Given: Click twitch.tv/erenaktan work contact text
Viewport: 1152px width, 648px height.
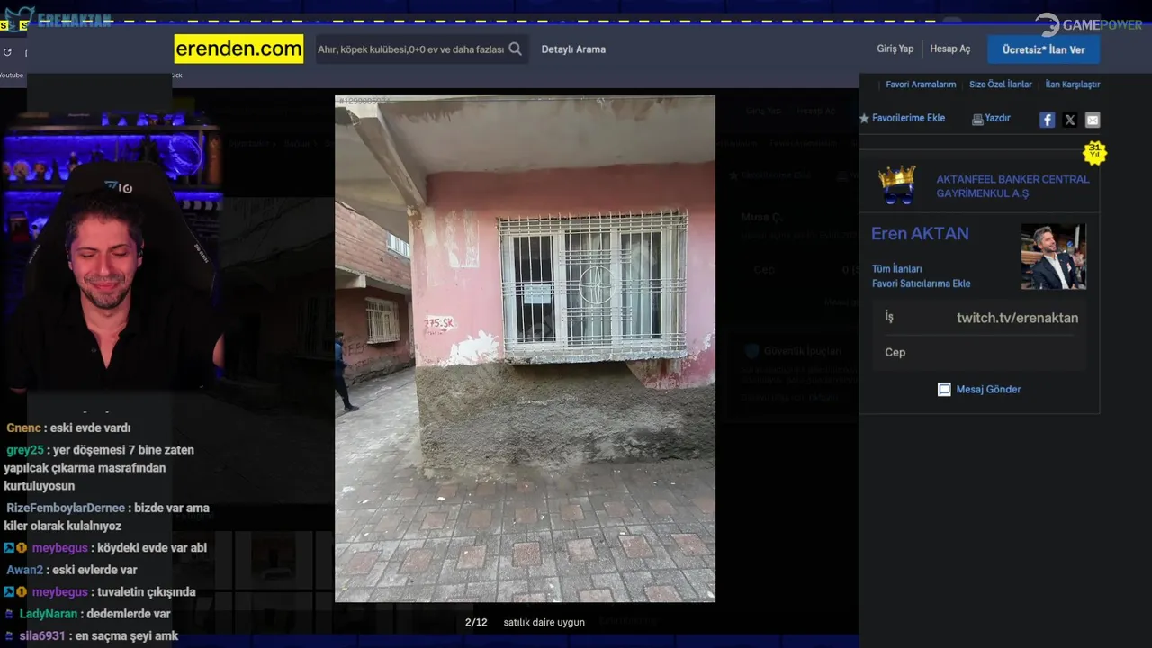Looking at the screenshot, I should point(1017,318).
